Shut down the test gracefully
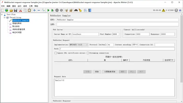The height and width of the screenshot is (103, 183). coord(62,10)
